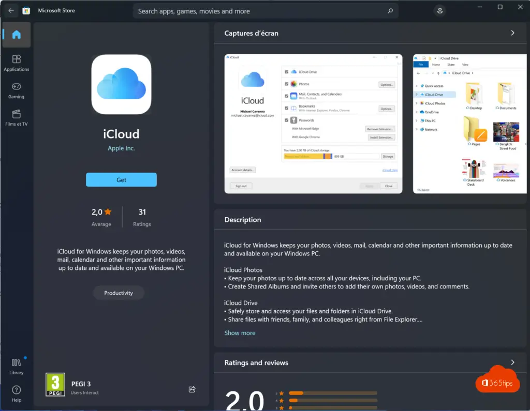Viewport: 530px width, 411px height.
Task: Focus the Search apps, games, movies field
Action: tap(266, 11)
